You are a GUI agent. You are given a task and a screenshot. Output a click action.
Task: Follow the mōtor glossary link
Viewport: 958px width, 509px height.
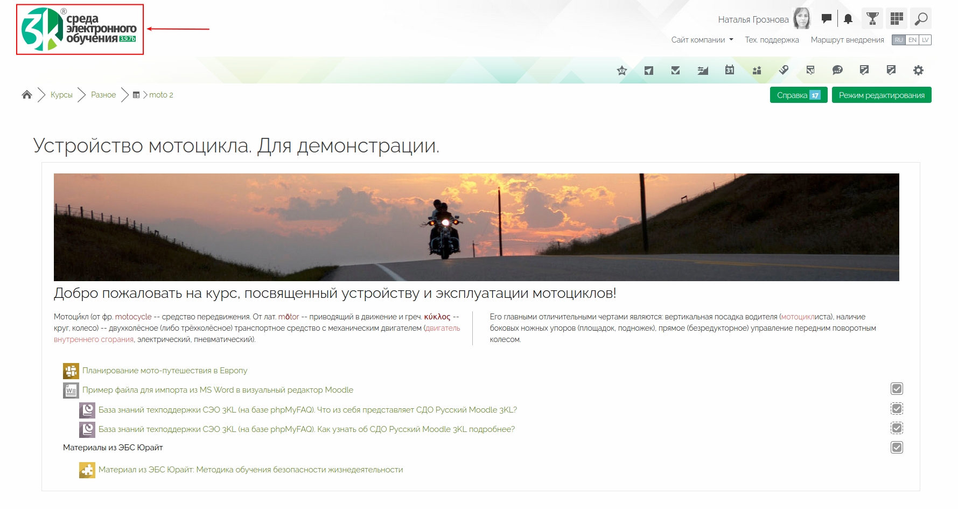[x=289, y=317]
